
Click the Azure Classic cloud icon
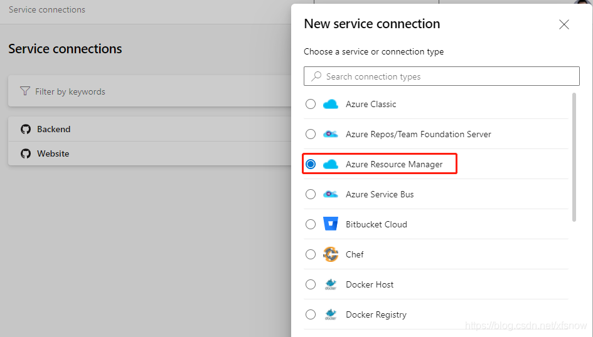pos(331,104)
